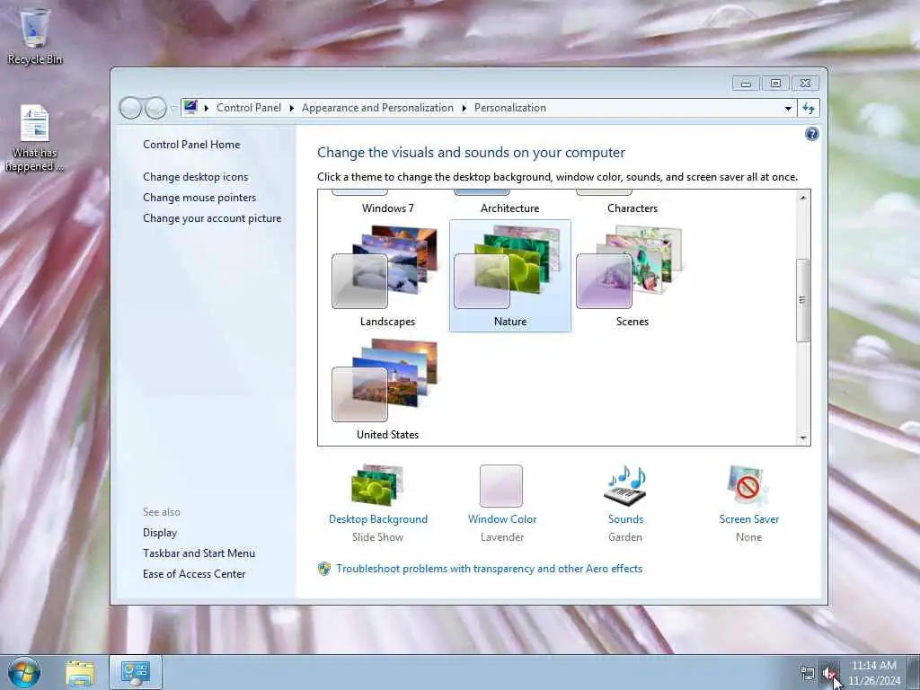920x690 pixels.
Task: Open Control Panel Home
Action: [191, 145]
